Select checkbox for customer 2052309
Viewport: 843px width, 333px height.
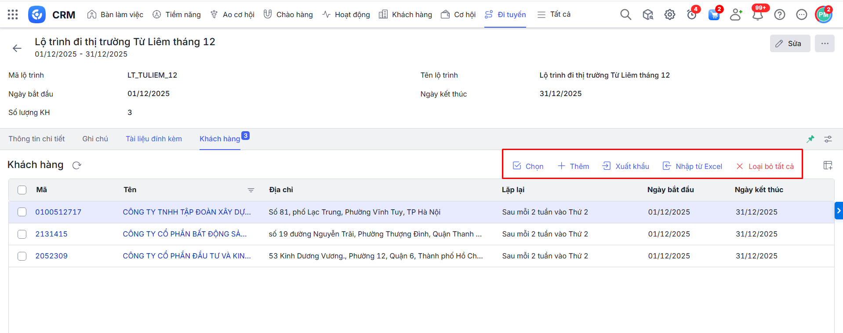[x=22, y=256]
